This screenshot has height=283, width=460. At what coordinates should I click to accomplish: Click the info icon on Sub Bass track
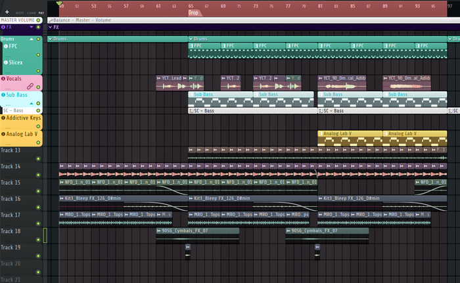pyautogui.click(x=3, y=95)
